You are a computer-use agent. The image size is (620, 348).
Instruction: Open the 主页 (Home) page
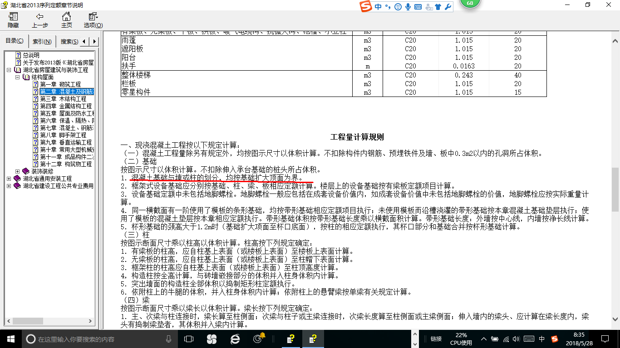coord(67,20)
